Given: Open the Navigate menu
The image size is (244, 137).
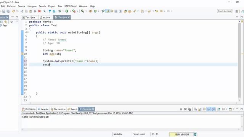Looking at the screenshot, I should (x=32, y=6).
